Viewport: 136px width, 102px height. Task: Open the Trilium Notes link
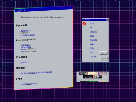coord(26,47)
